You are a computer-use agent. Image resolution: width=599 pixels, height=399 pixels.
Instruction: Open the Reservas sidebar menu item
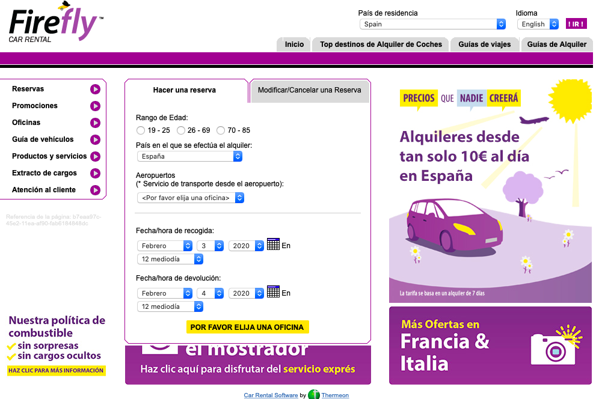pos(28,89)
